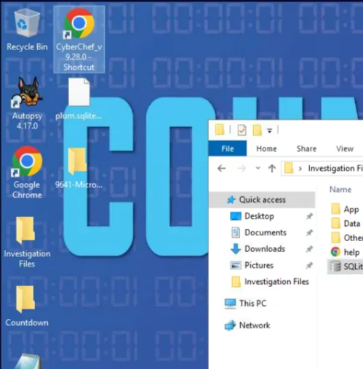Select the 9641-Micro... folder on desktop
Image resolution: width=363 pixels, height=369 pixels.
pos(79,169)
